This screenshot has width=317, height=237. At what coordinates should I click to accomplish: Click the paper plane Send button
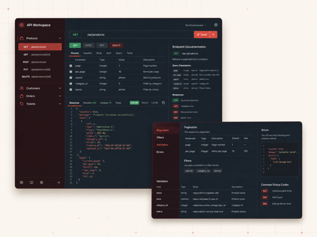(x=202, y=35)
